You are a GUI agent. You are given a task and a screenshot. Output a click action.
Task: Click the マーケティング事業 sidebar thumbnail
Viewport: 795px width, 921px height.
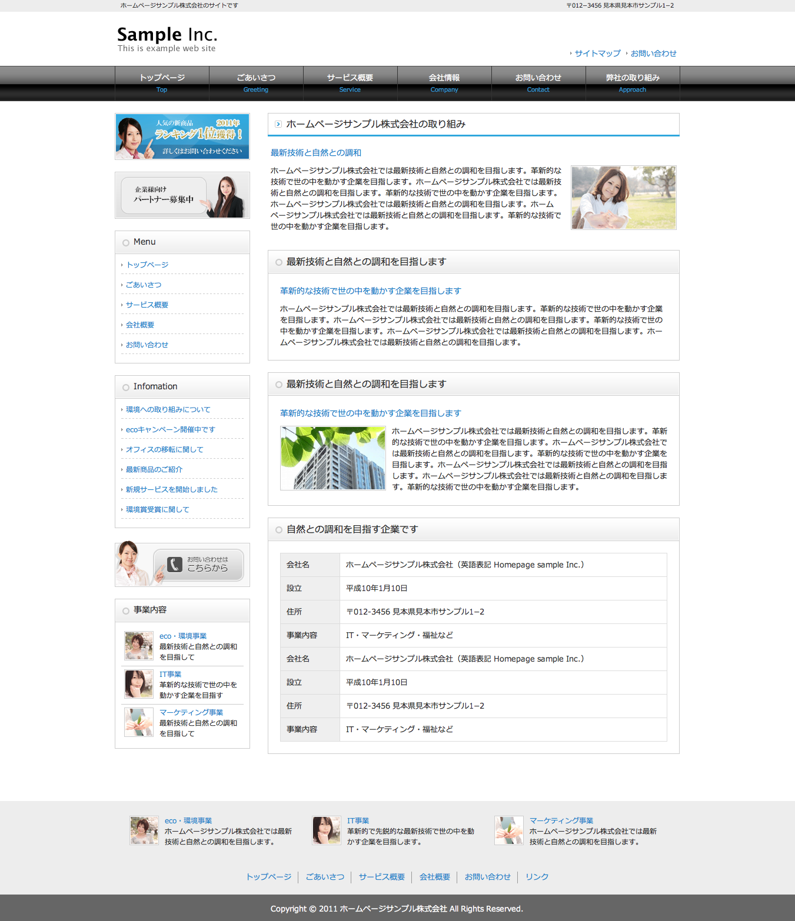[x=139, y=722]
